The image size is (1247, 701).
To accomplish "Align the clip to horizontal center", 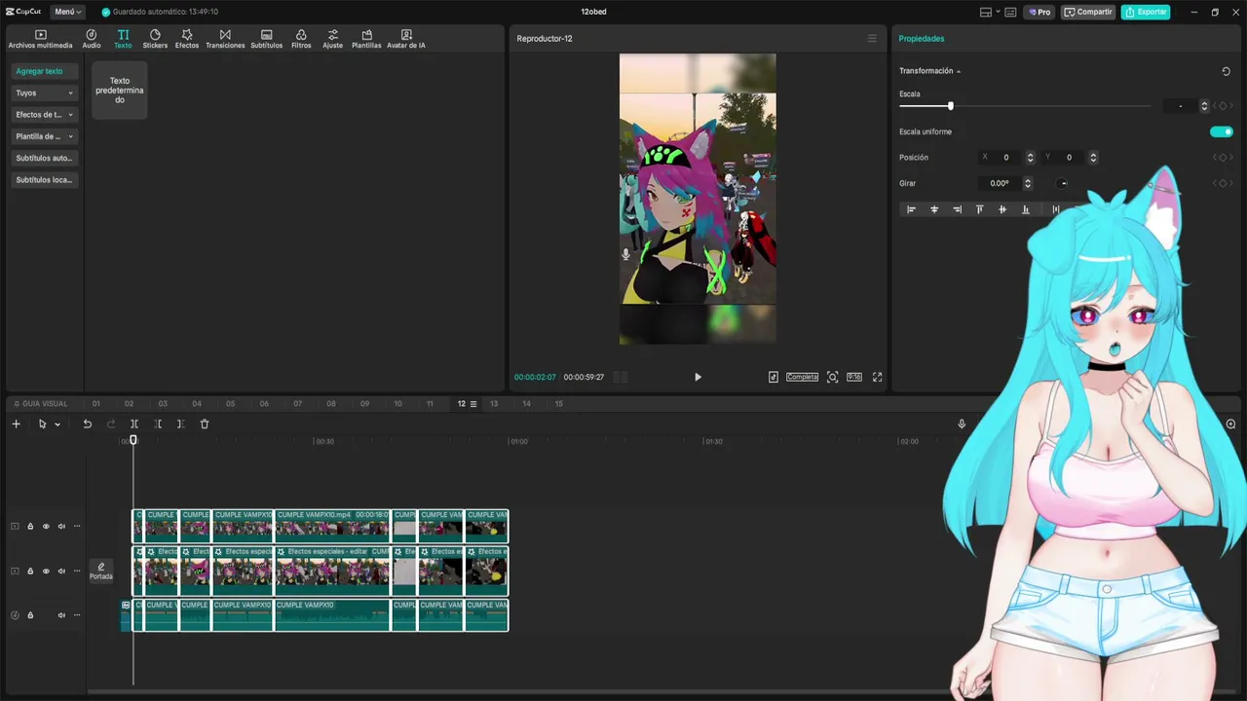I will 934,209.
